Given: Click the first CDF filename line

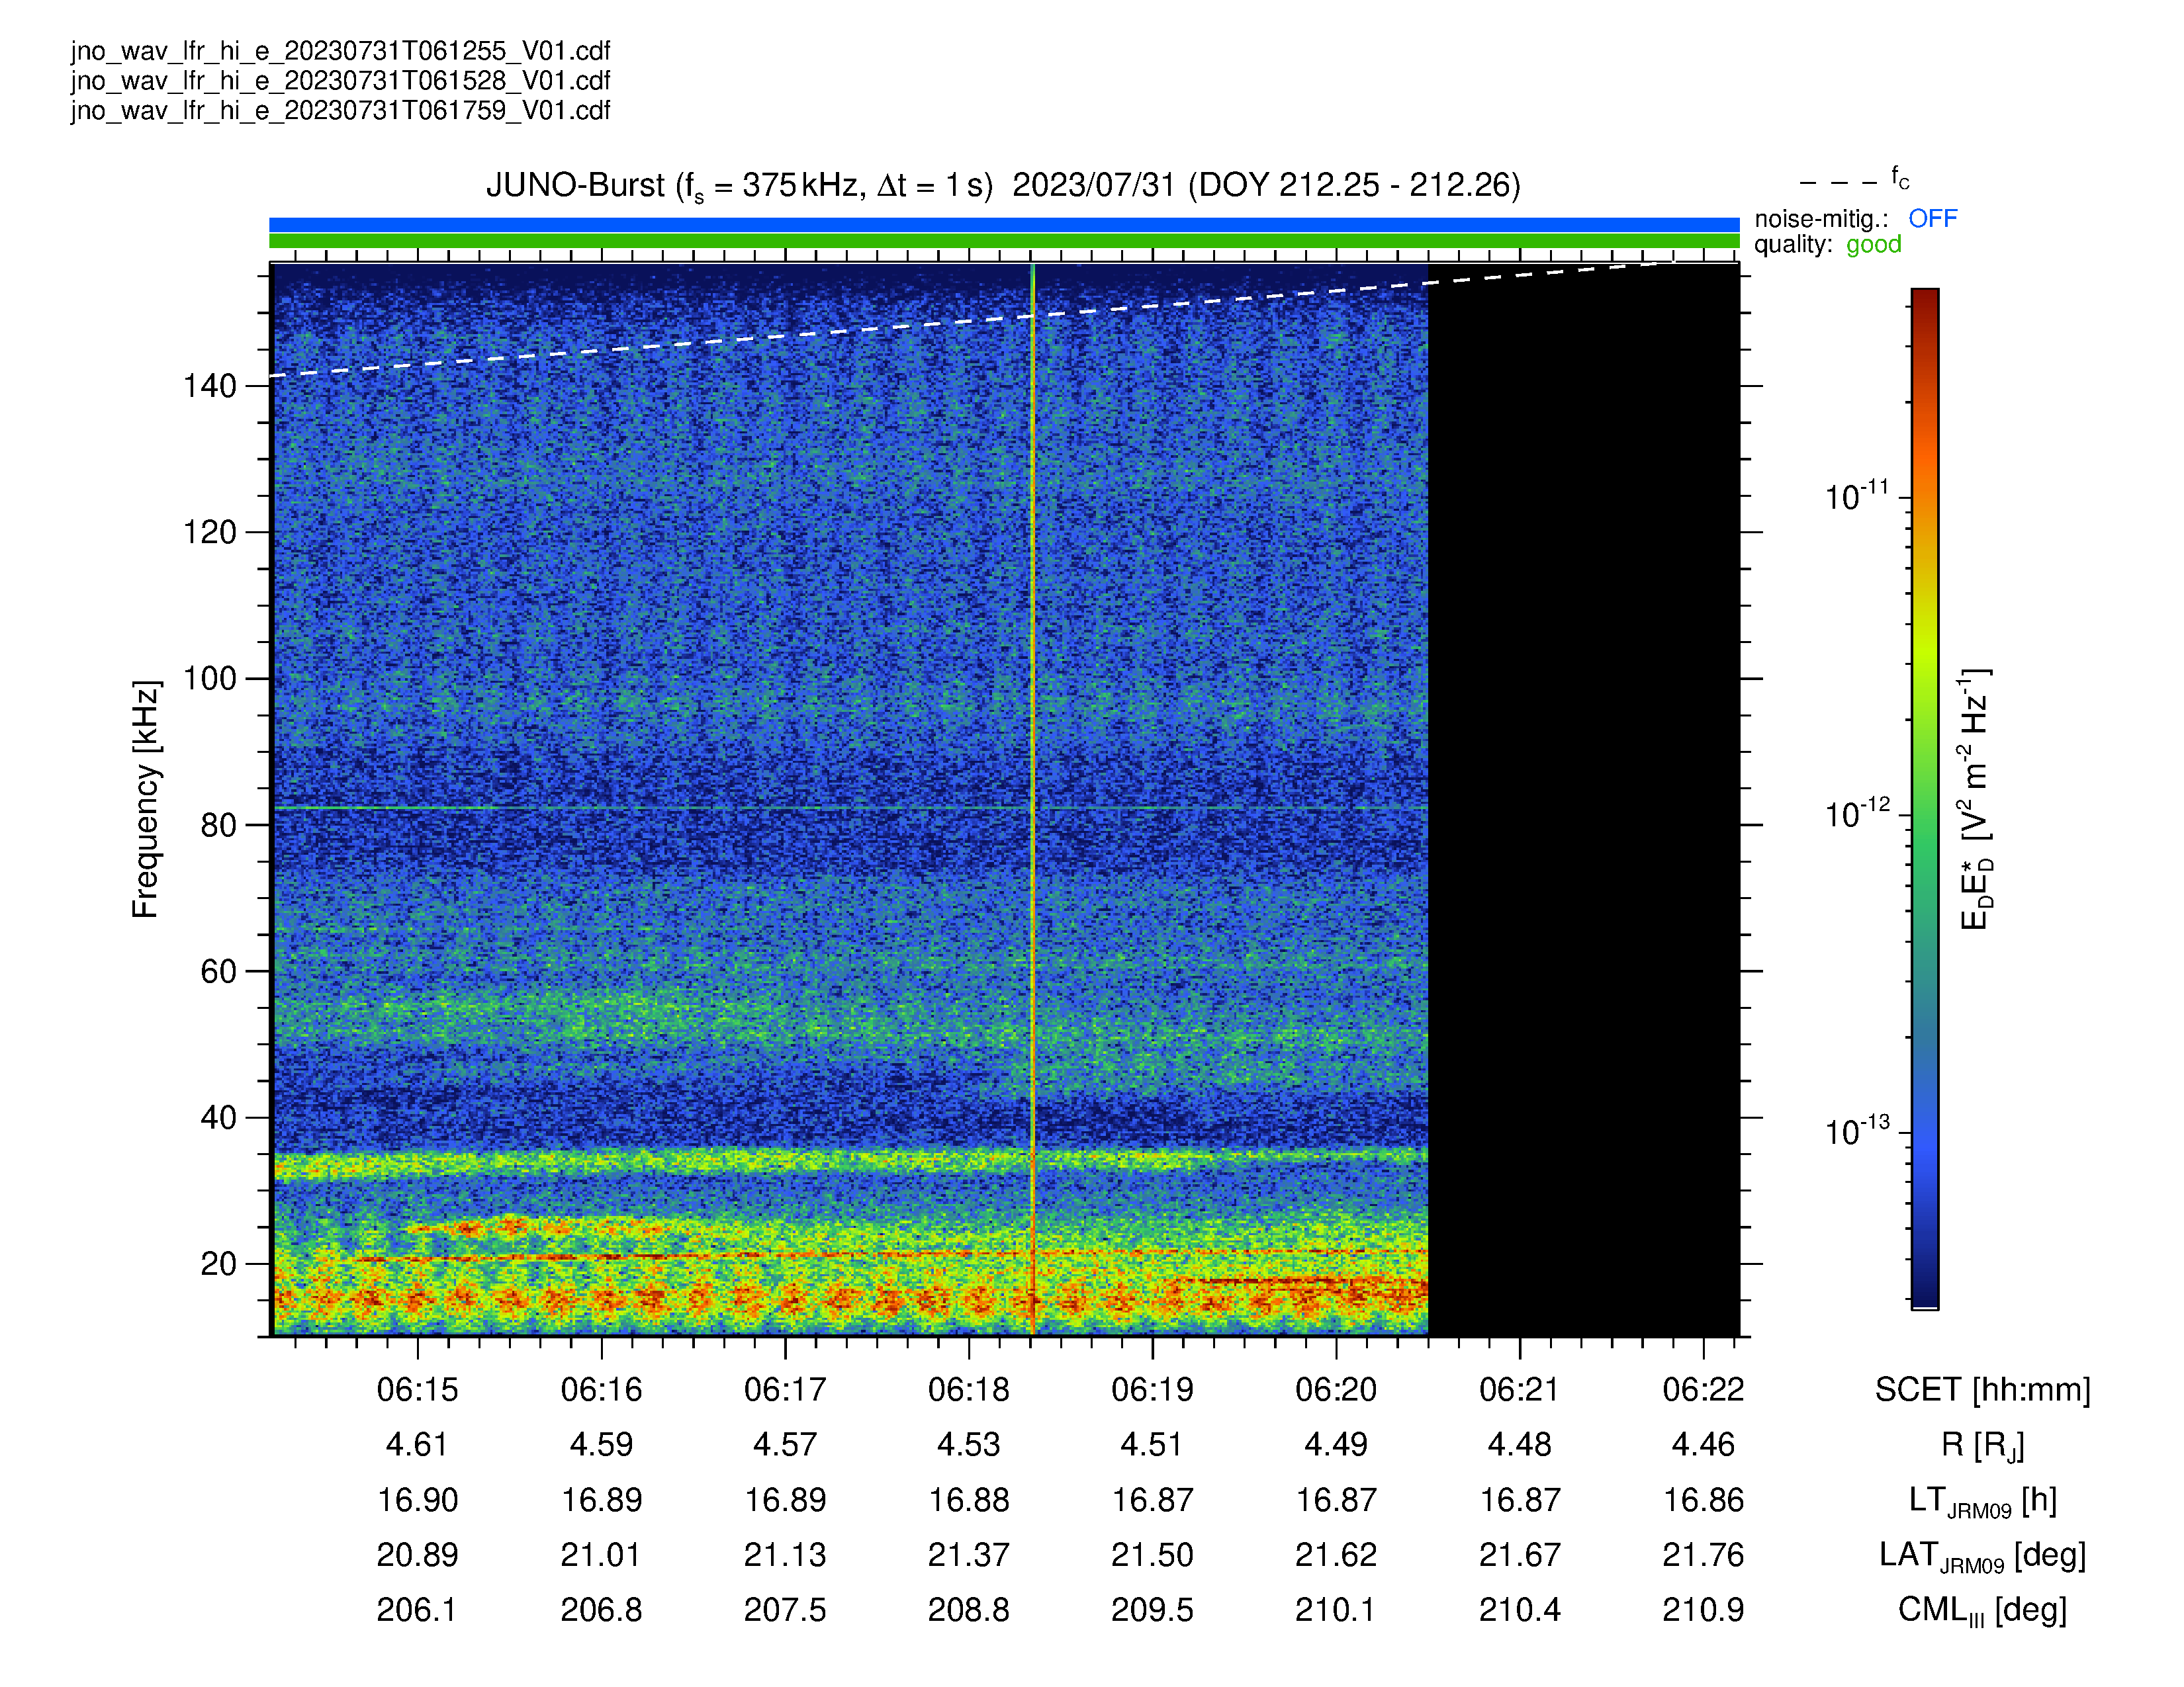Looking at the screenshot, I should tap(340, 51).
